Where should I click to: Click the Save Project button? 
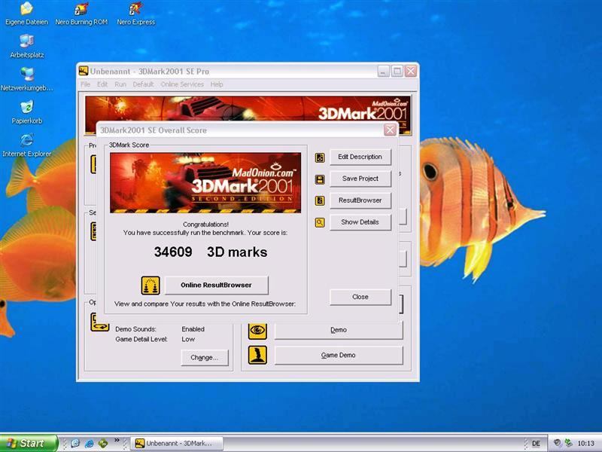[x=360, y=179]
